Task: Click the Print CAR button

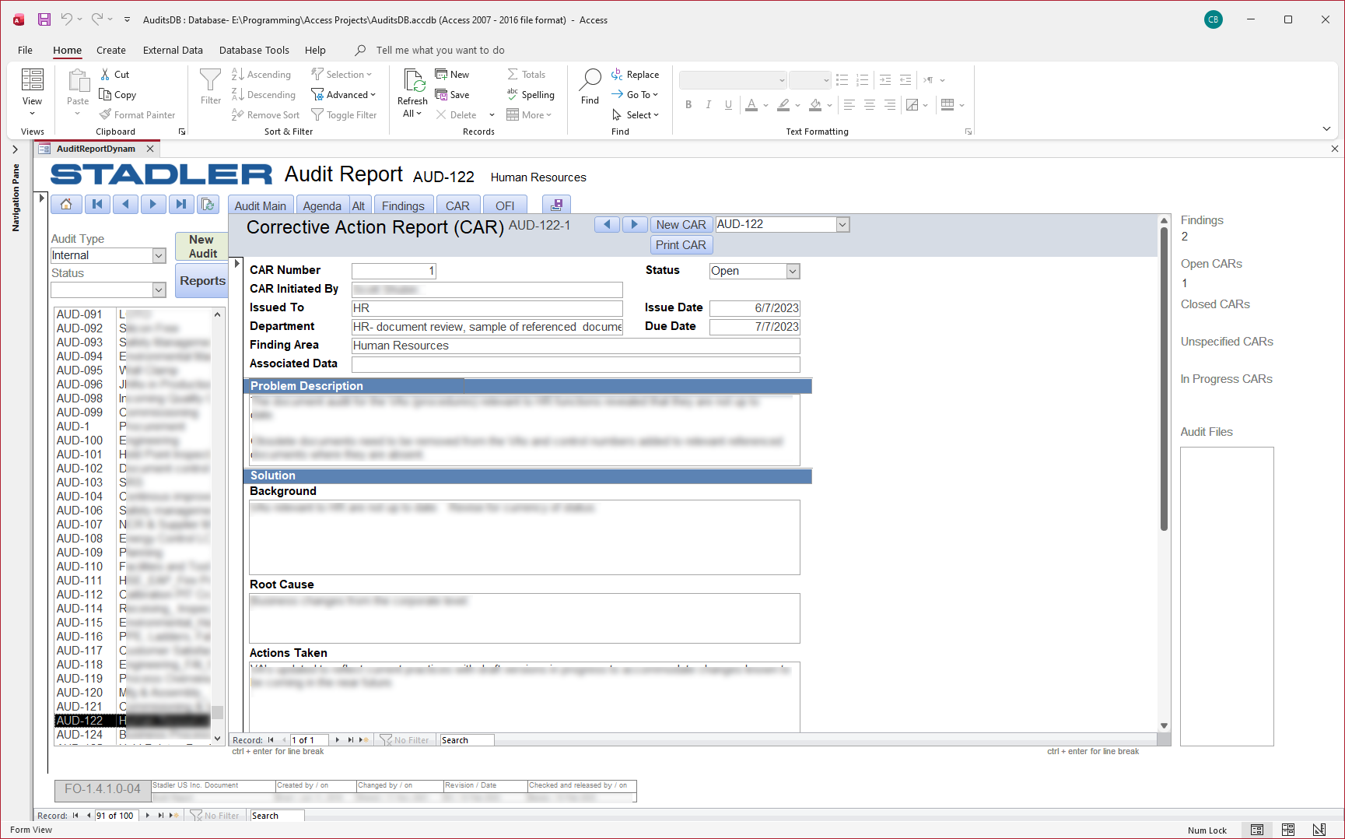Action: [x=681, y=244]
